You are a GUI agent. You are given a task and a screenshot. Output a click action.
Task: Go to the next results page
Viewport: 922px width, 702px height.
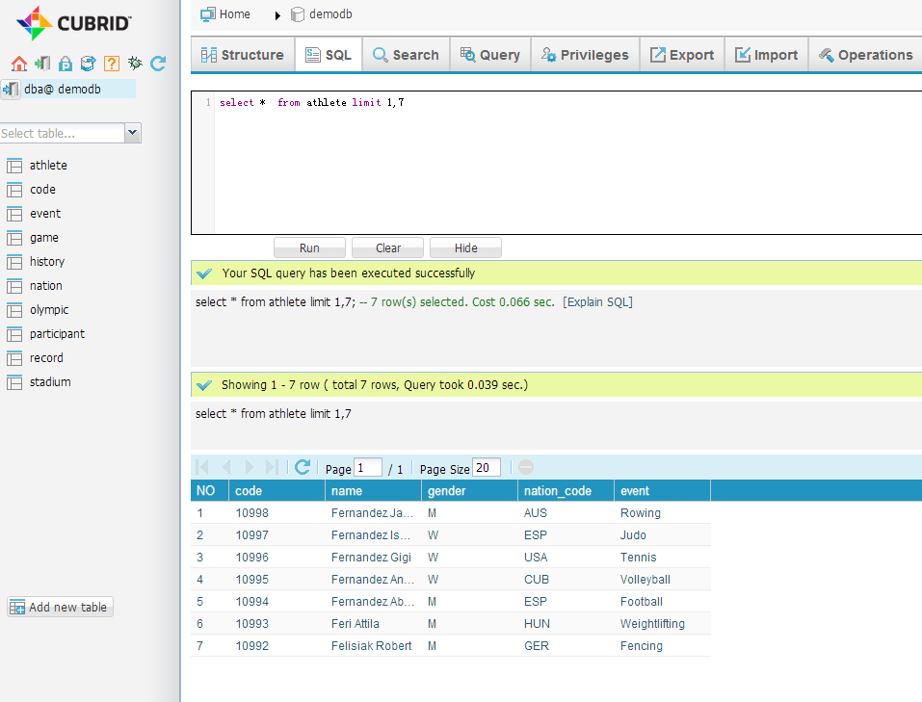(249, 467)
